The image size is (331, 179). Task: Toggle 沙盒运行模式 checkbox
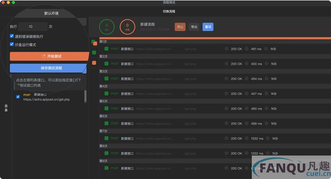12,44
